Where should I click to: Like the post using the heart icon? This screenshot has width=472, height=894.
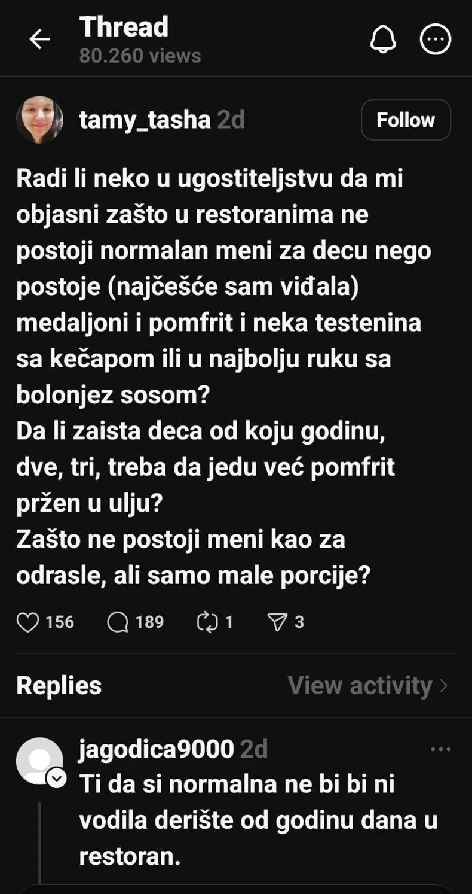coord(29,622)
